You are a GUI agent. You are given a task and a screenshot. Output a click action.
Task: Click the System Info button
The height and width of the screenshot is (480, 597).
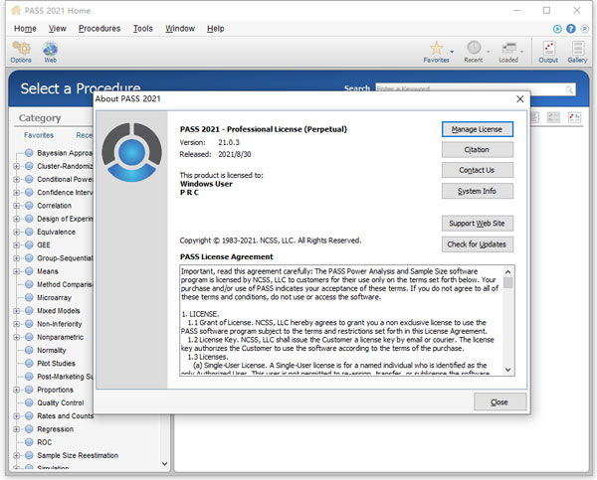tap(477, 191)
